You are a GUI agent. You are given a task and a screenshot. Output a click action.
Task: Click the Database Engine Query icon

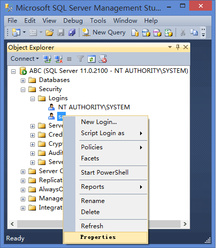coord(135,32)
